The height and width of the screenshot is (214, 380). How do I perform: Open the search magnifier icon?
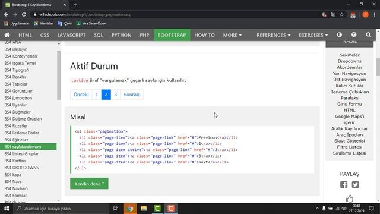368,35
